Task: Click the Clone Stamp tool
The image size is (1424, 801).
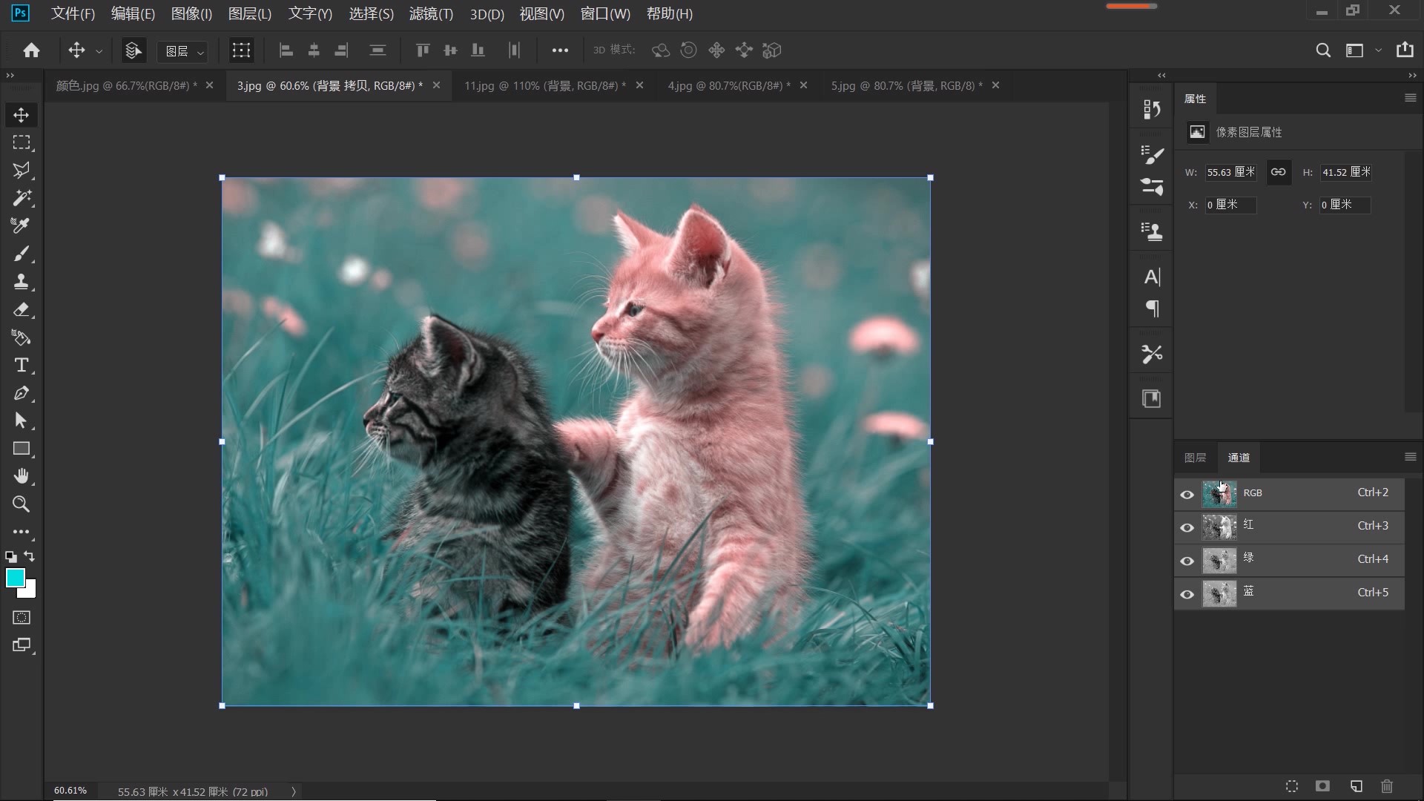Action: point(22,282)
